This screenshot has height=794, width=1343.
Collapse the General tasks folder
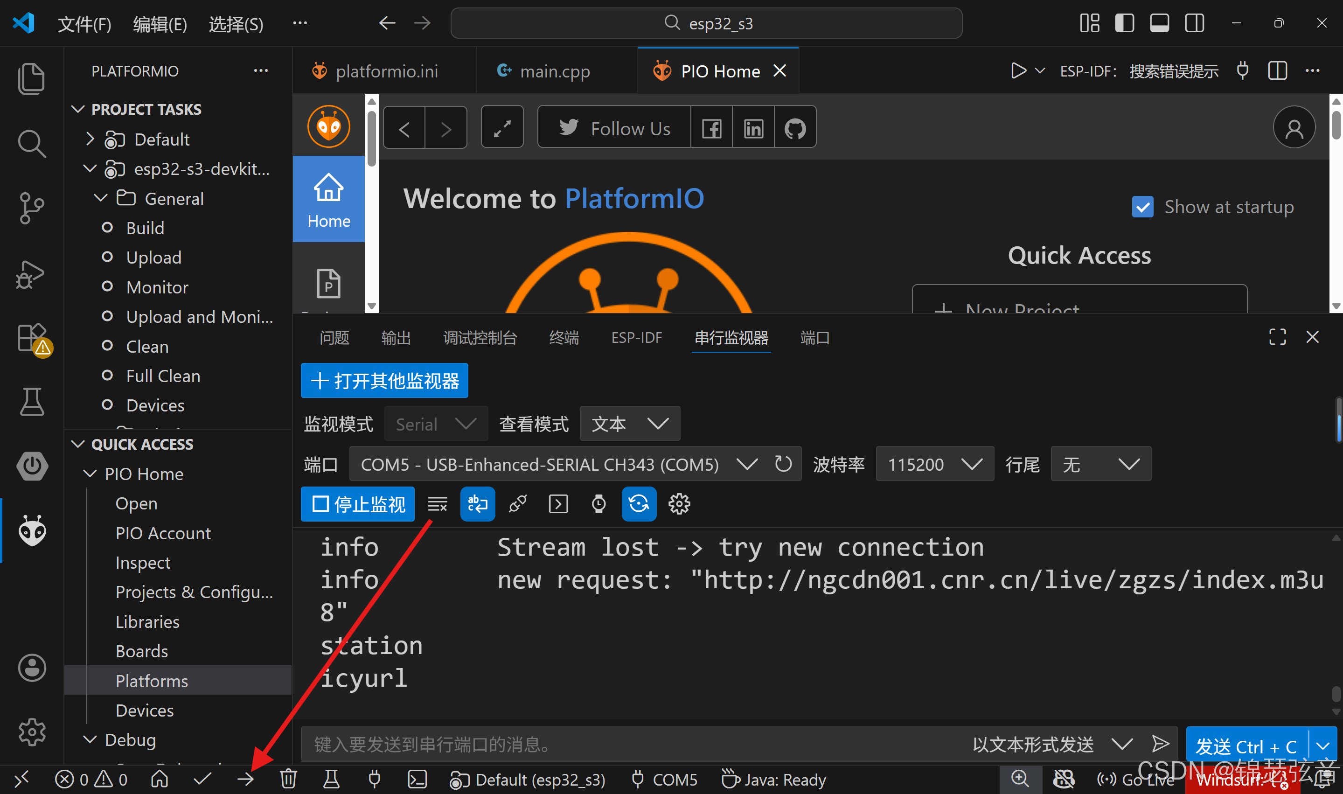tap(101, 199)
